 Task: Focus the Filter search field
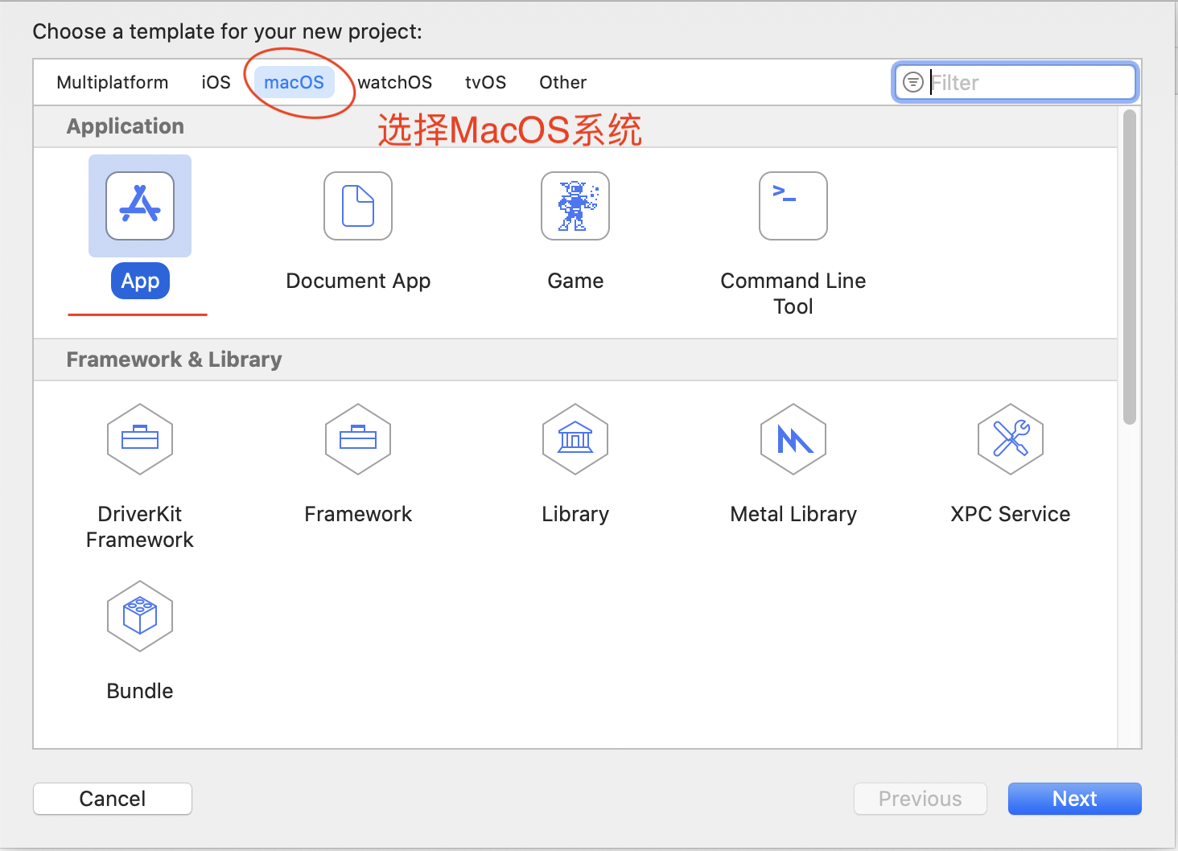1015,82
